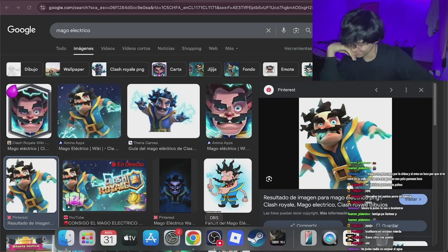Filter by the Carta chip

pos(169,69)
